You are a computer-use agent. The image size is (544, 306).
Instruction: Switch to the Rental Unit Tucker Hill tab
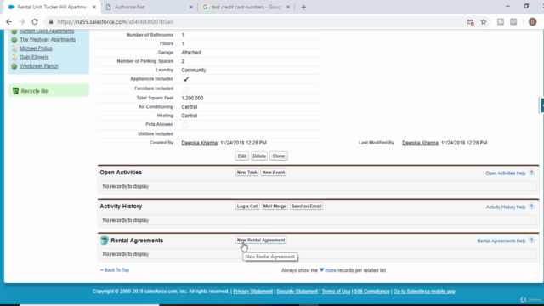(x=52, y=7)
